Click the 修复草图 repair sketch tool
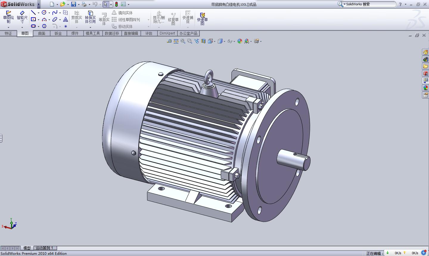Image resolution: width=429 pixels, height=256 pixels. click(x=173, y=19)
